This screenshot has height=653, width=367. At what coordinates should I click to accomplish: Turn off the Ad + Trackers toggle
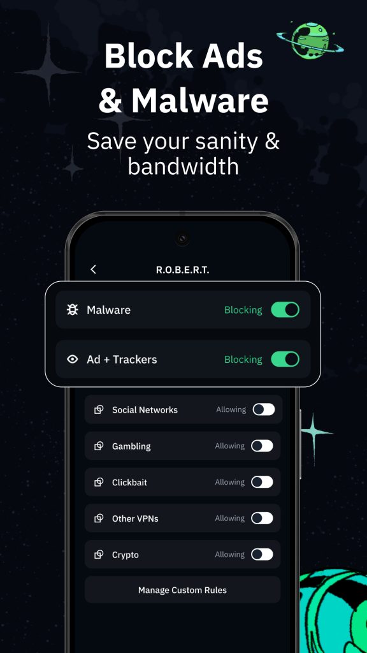[x=285, y=359]
